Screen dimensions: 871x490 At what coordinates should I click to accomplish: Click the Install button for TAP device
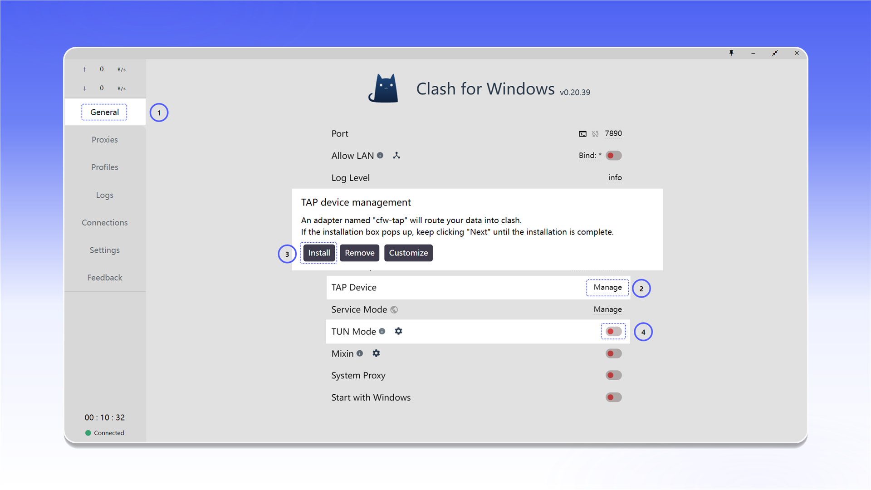click(319, 253)
